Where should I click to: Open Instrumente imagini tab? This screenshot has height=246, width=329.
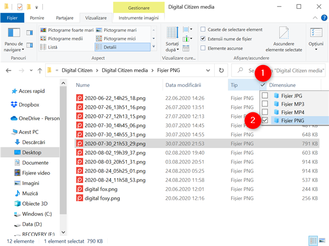pos(139,18)
